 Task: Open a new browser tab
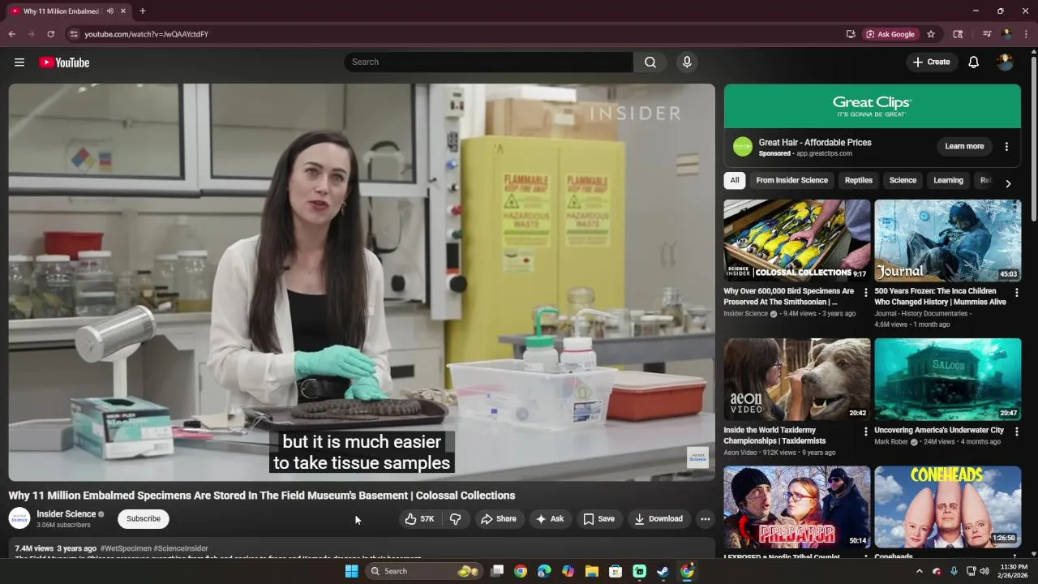[x=143, y=11]
